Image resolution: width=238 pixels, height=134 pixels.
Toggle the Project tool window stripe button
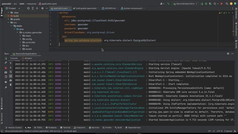click(x=1, y=12)
